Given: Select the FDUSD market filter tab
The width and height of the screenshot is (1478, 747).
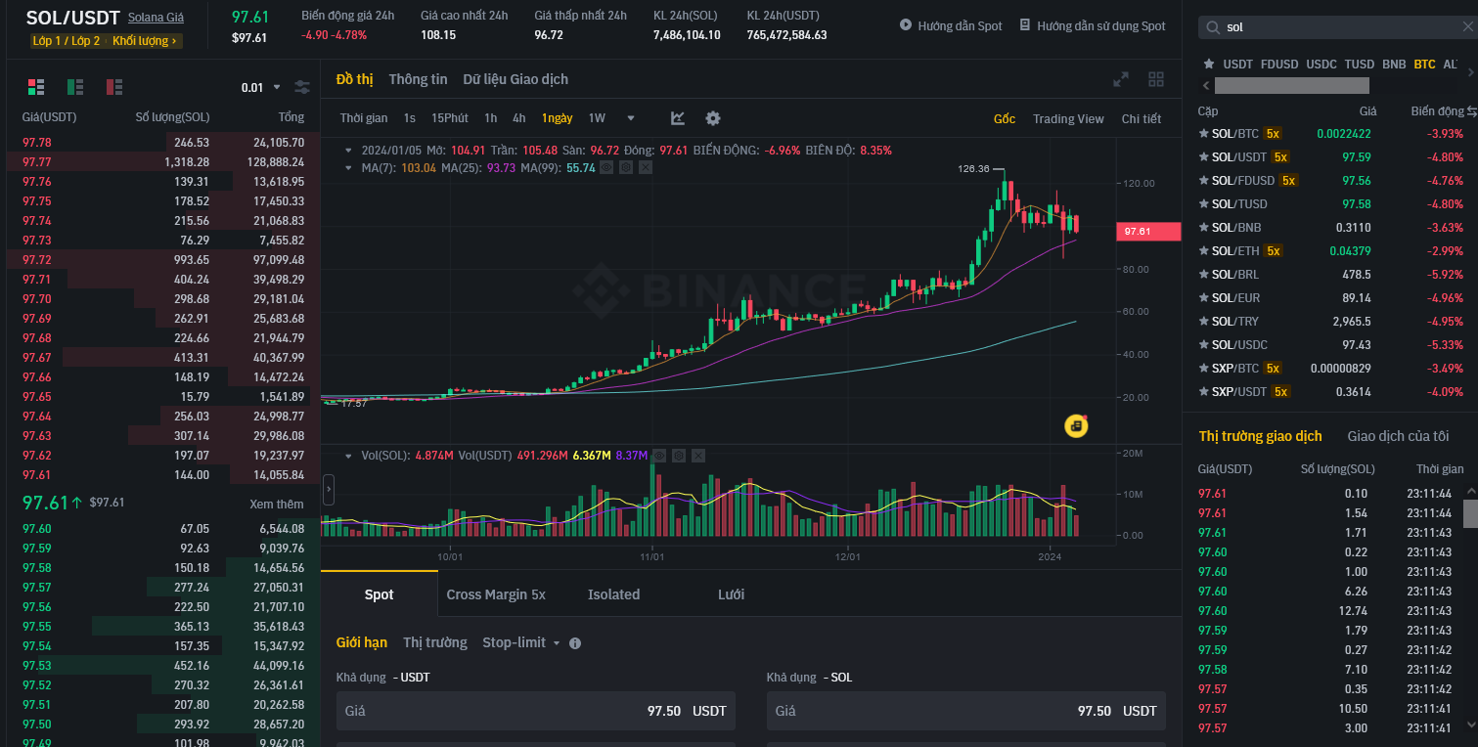Looking at the screenshot, I should coord(1279,64).
